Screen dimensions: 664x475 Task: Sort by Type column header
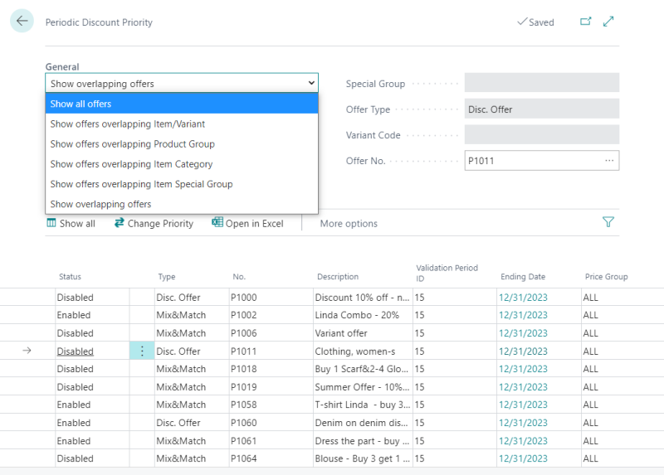[167, 277]
